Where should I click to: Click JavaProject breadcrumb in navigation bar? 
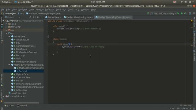pos(9,13)
